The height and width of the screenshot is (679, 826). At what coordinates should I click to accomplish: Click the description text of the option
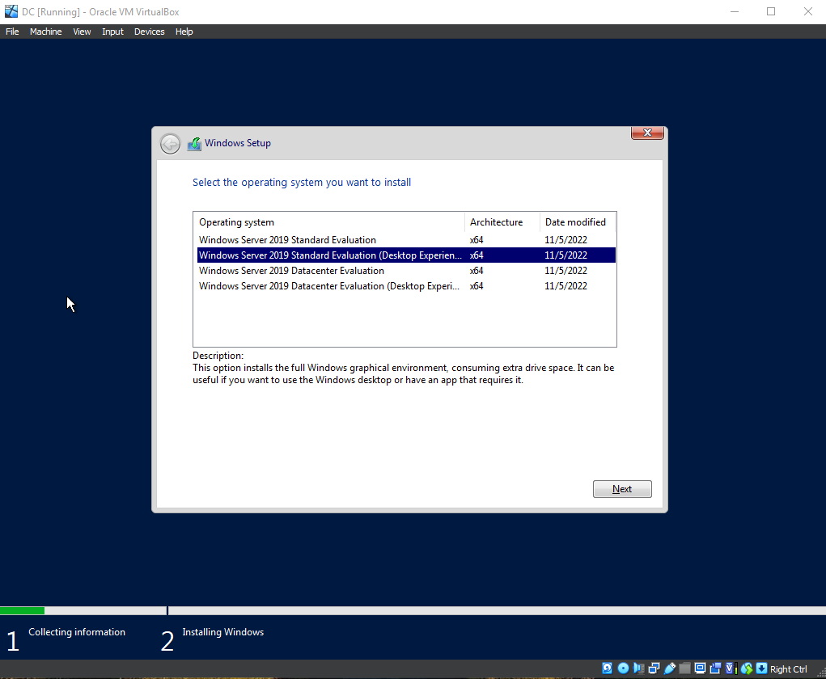click(x=403, y=373)
